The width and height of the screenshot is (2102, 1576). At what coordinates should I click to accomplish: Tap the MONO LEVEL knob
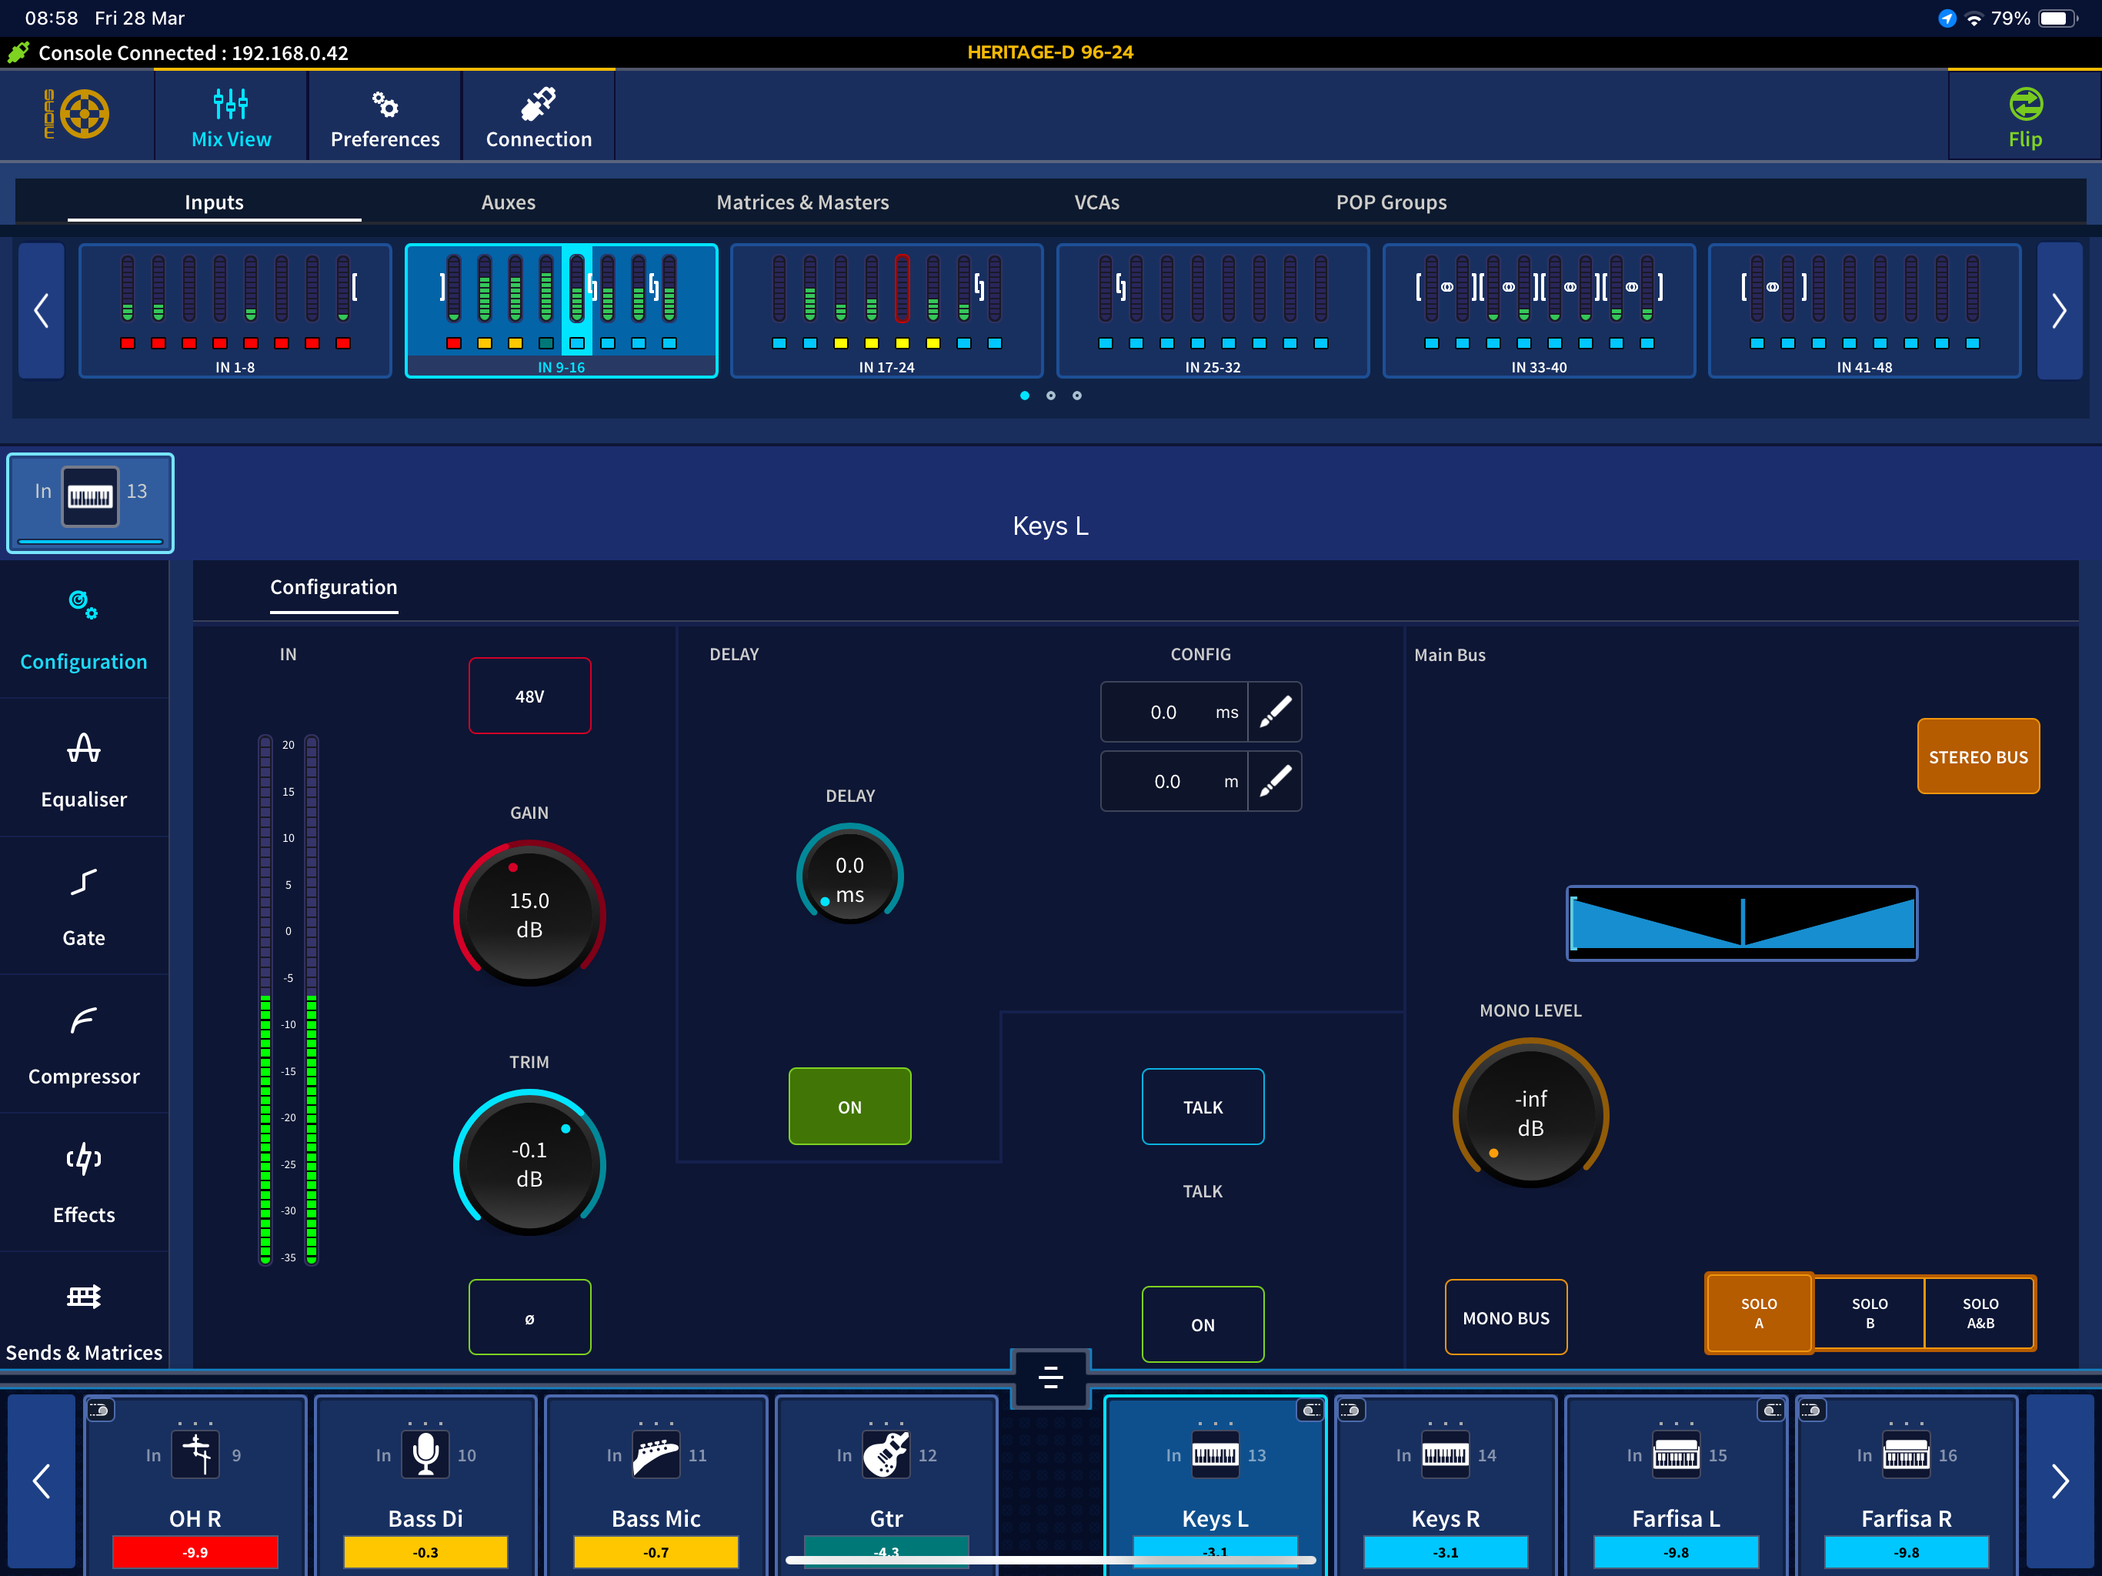[1530, 1113]
